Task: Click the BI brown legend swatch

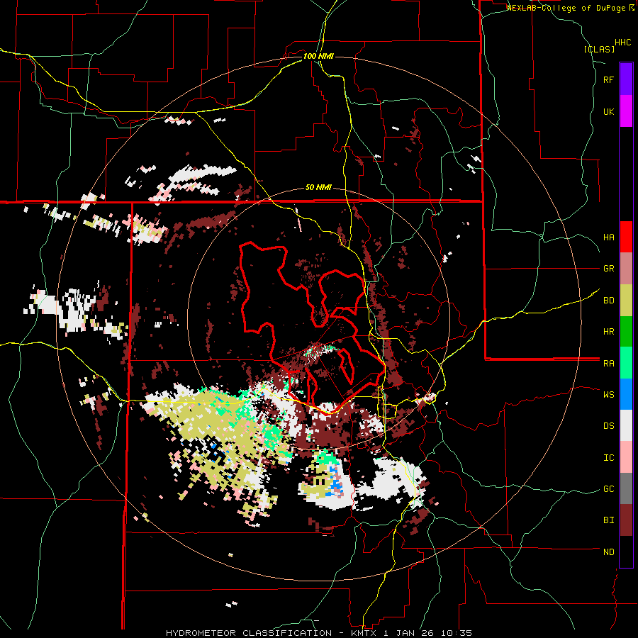Action: (x=626, y=520)
